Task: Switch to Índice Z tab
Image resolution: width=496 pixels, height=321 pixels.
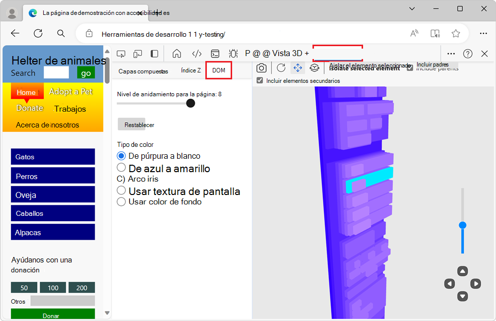Action: (191, 70)
